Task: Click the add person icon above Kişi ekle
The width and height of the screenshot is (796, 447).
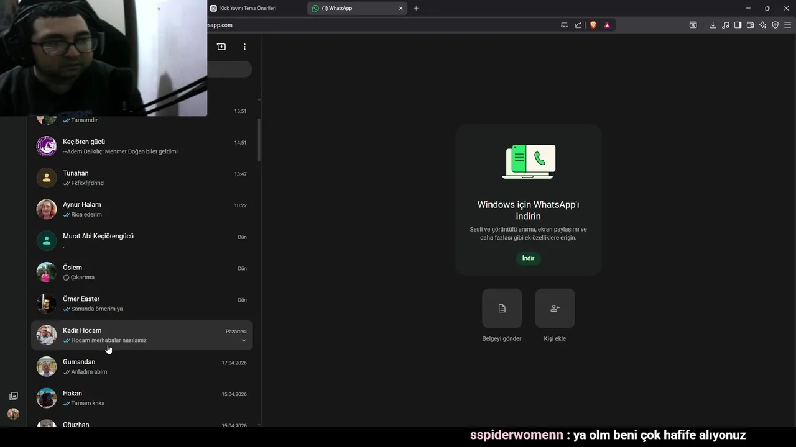Action: [x=555, y=308]
